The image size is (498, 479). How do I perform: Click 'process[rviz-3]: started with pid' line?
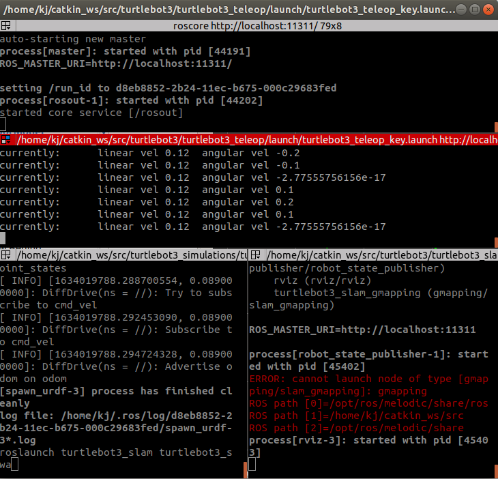coord(369,440)
